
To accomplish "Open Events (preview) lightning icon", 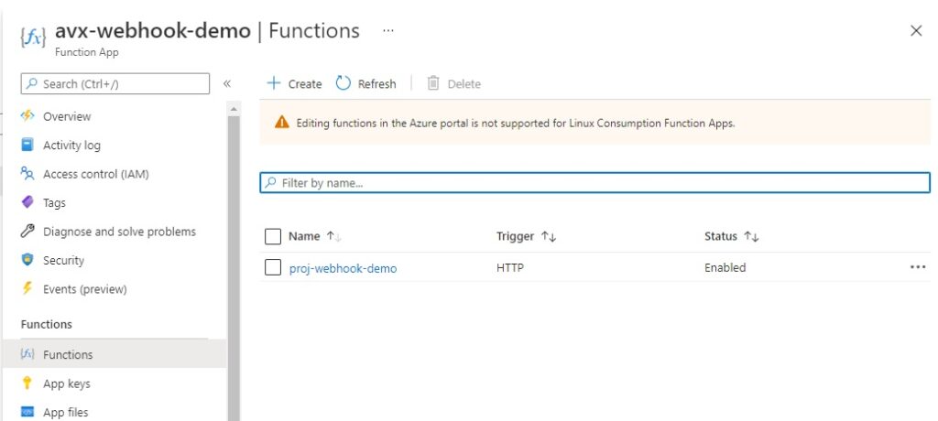I will (27, 288).
